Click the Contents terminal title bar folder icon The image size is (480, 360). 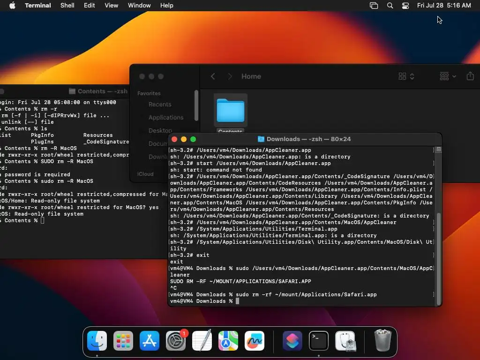click(x=72, y=91)
